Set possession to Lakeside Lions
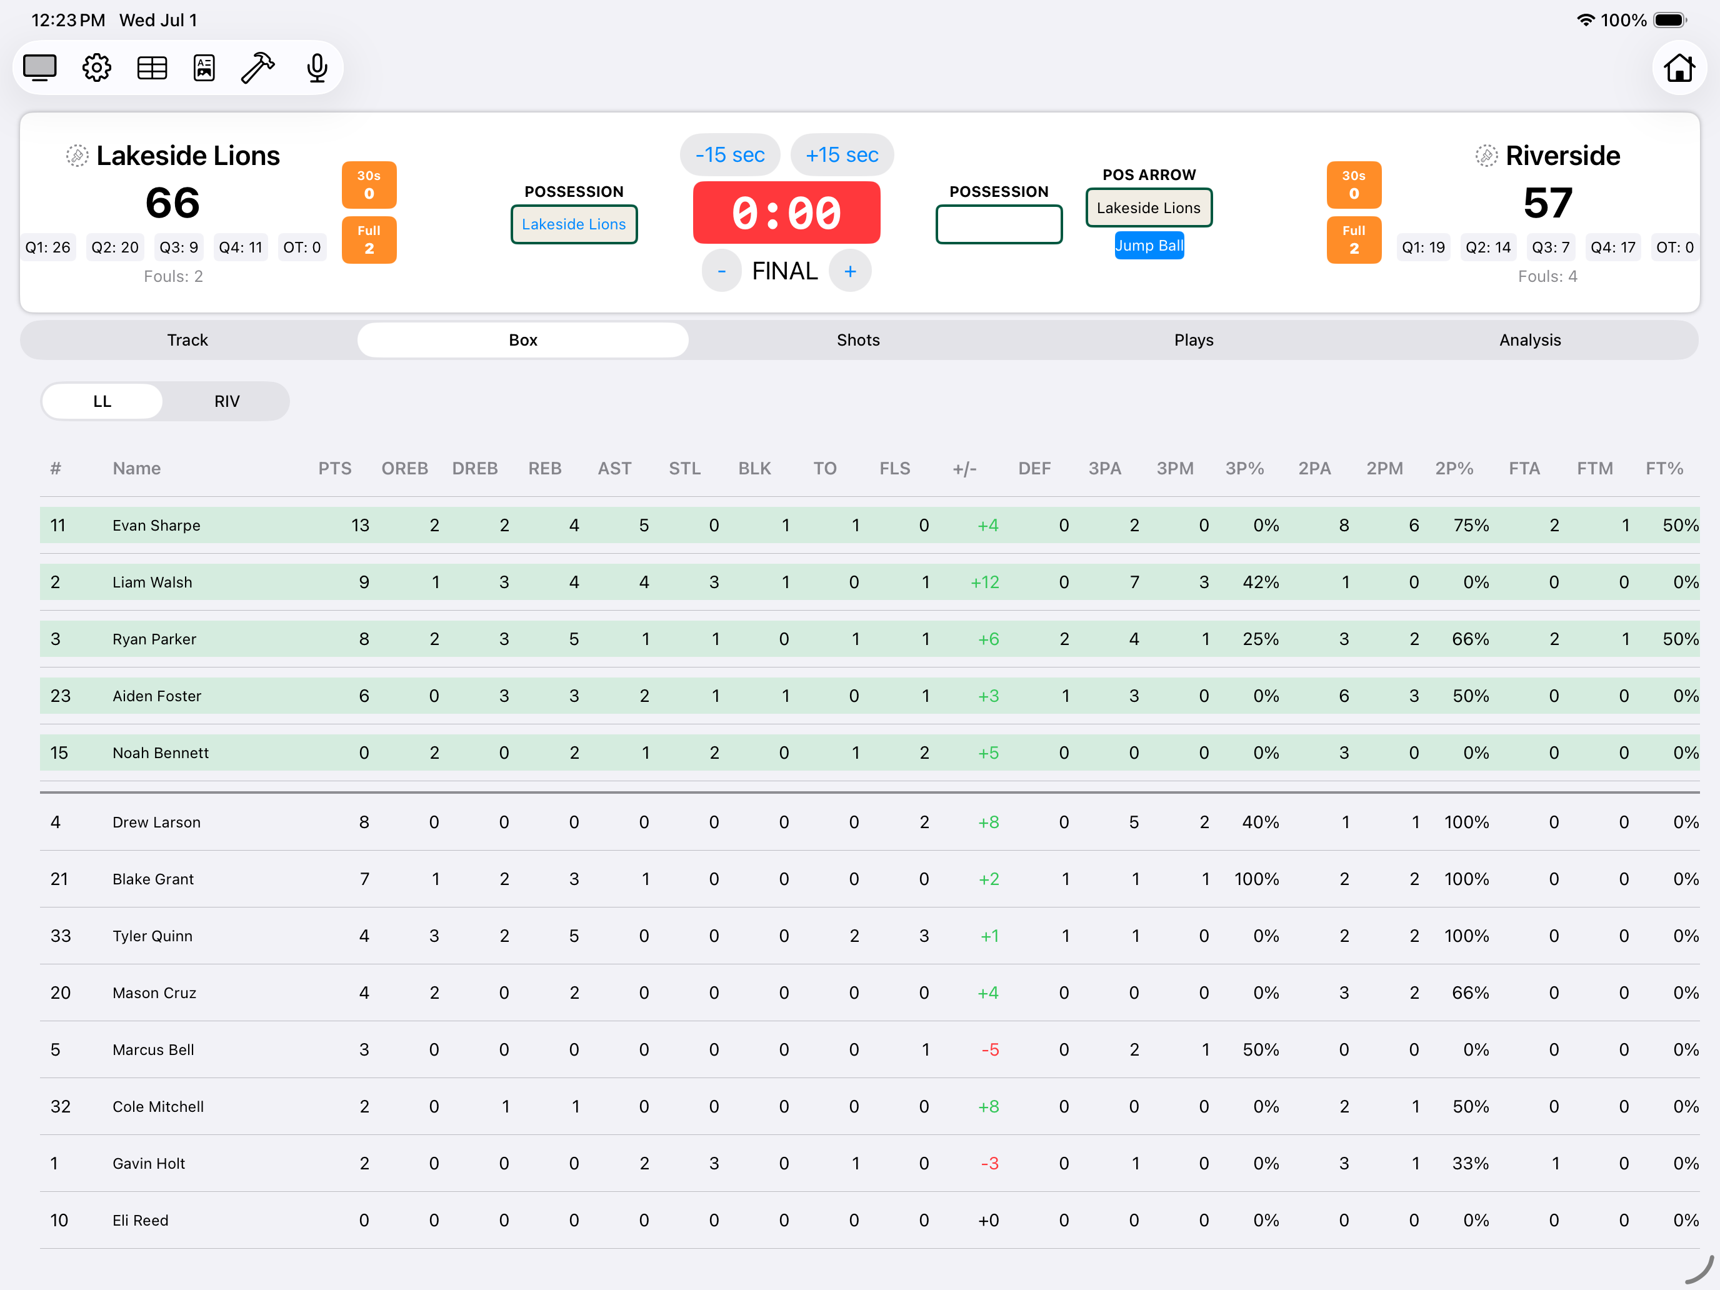 point(574,224)
